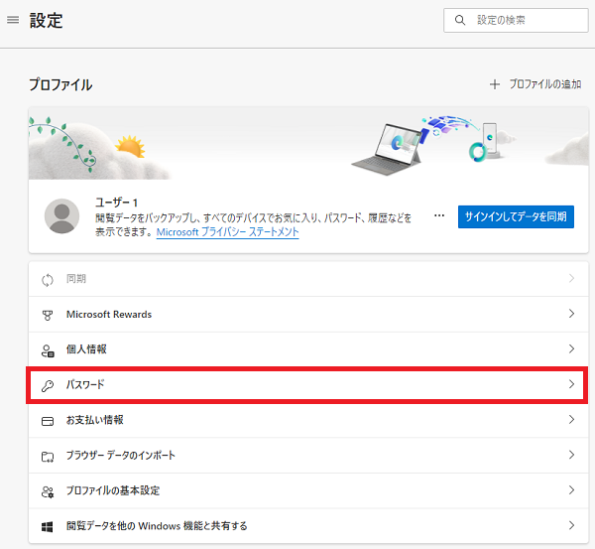
Task: Expand the ブラウザー データのインポート chevron
Action: [x=571, y=455]
